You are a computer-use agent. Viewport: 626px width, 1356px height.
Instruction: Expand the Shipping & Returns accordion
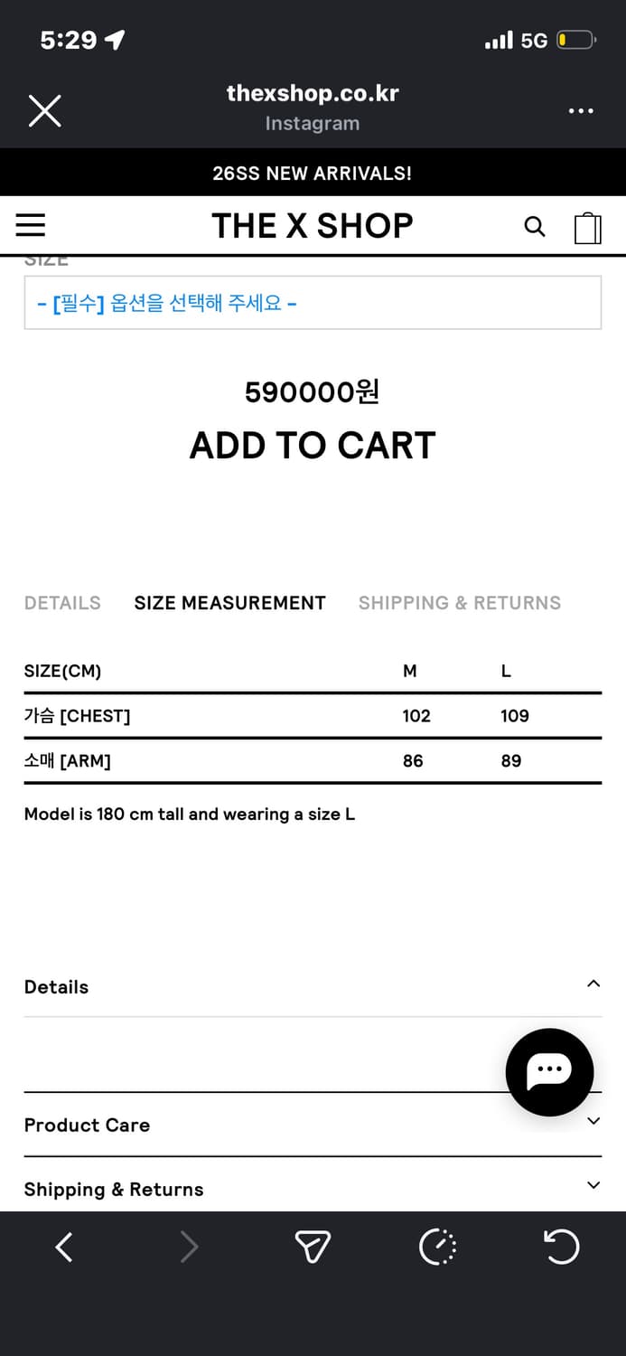pyautogui.click(x=593, y=1185)
